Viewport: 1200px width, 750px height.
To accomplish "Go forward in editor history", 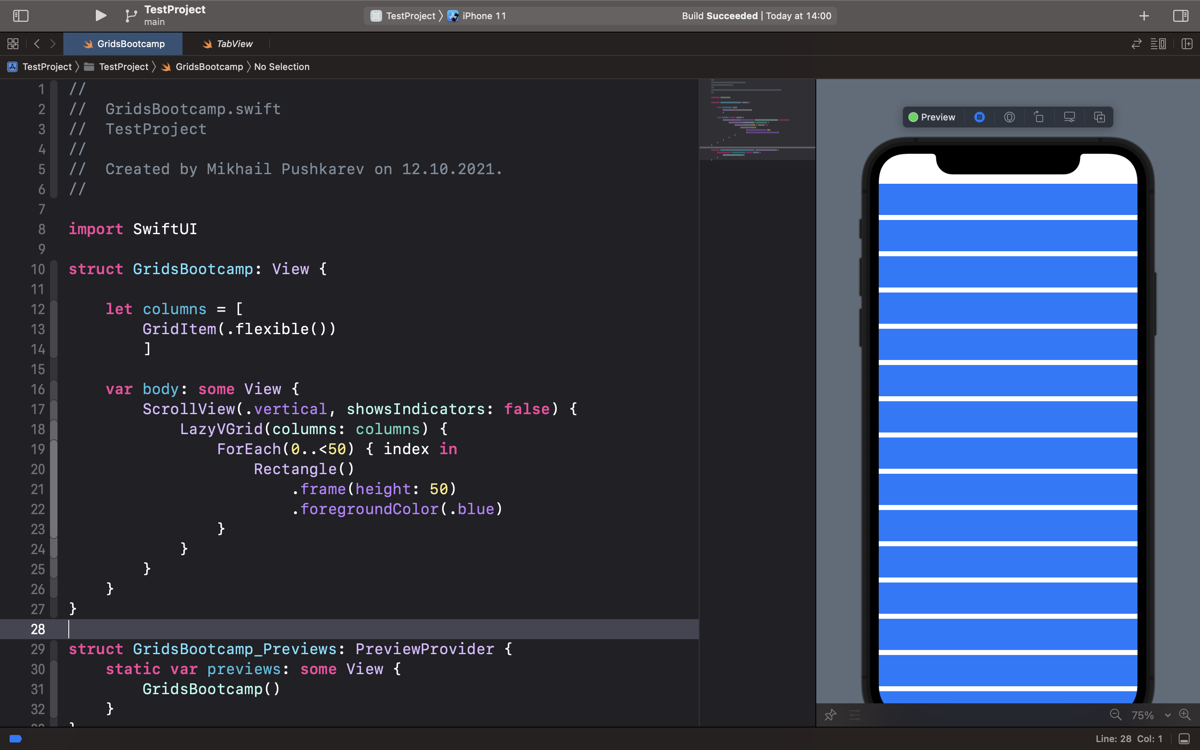I will point(52,44).
